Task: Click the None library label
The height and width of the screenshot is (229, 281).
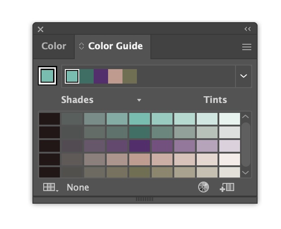Action: 78,187
